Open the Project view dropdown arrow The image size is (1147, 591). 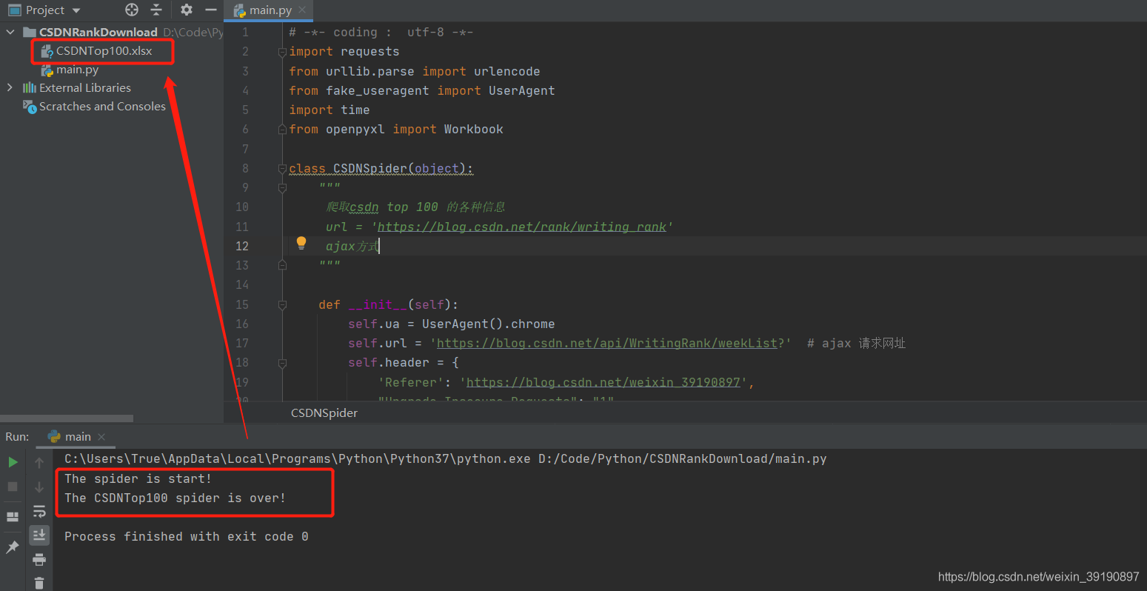click(76, 11)
